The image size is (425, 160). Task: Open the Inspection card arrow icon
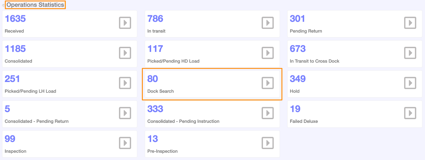125,143
